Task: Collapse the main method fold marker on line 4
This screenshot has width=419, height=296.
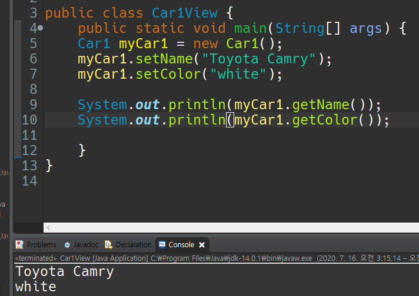Action: pos(41,28)
